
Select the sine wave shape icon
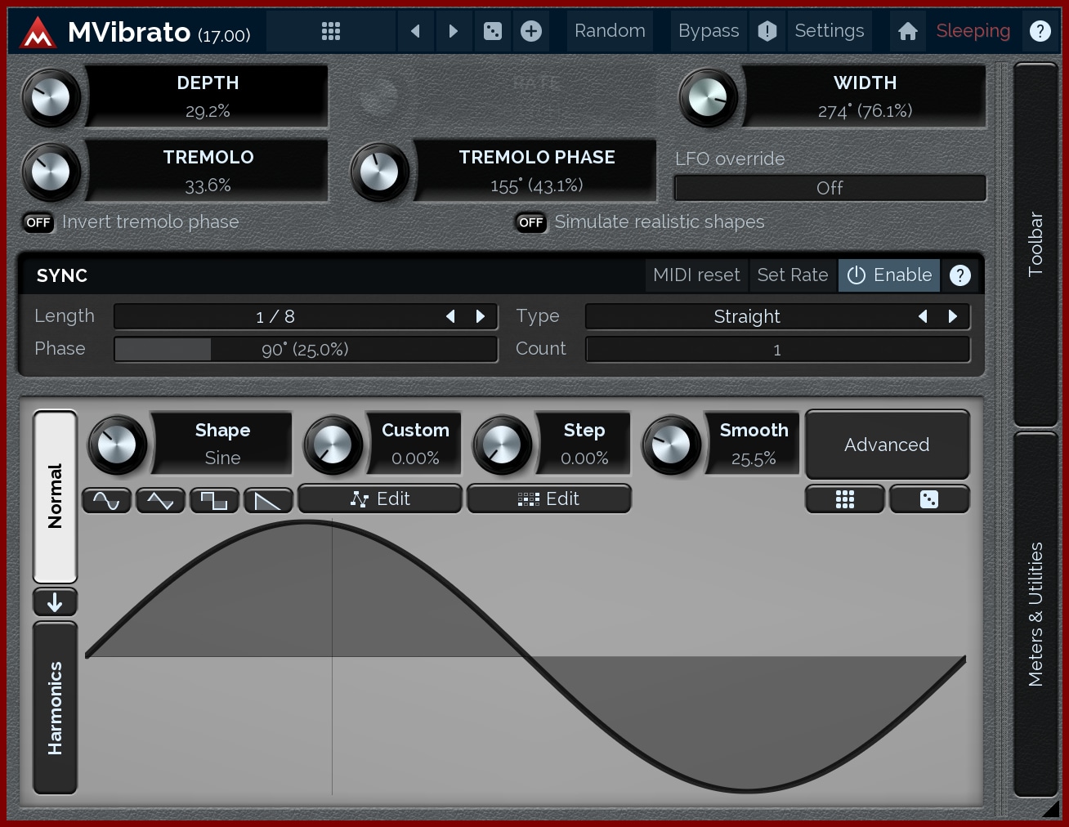click(x=107, y=500)
